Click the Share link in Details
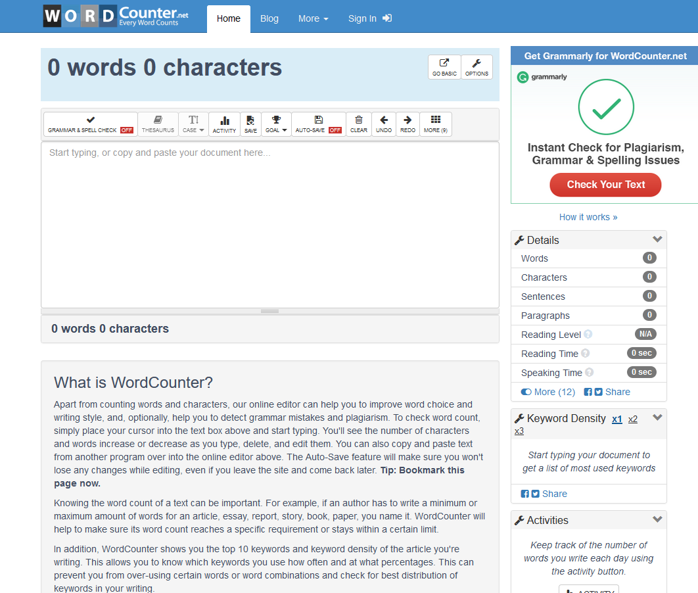Screen dimensions: 698x593 (x=617, y=392)
